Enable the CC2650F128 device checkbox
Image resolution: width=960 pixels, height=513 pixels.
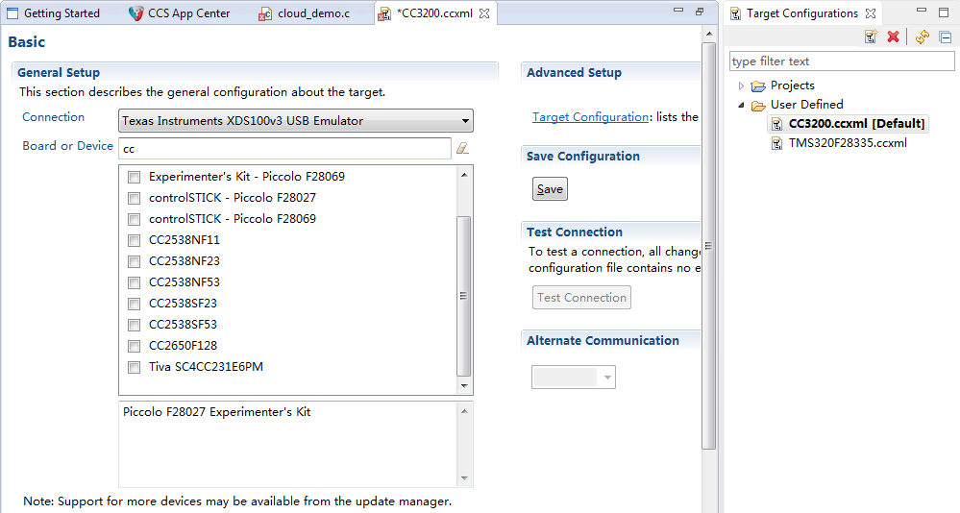coord(135,346)
